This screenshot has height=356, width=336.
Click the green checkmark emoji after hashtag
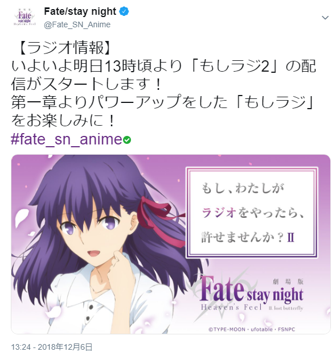tap(127, 140)
